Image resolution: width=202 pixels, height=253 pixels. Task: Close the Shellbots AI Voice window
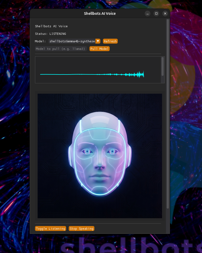coord(165,13)
